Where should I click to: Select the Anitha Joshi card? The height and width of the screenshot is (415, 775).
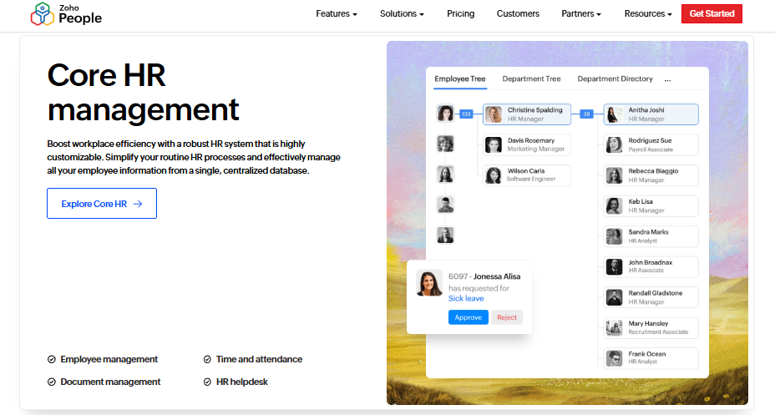(x=651, y=114)
